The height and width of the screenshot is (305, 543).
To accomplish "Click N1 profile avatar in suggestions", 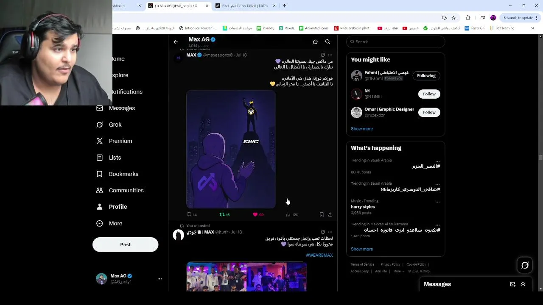I will pos(356,94).
